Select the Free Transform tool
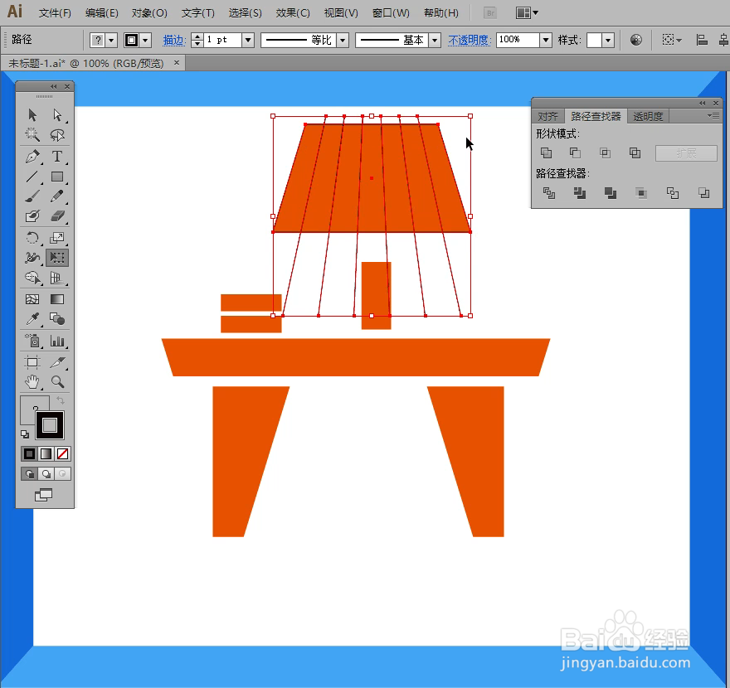 pos(57,258)
